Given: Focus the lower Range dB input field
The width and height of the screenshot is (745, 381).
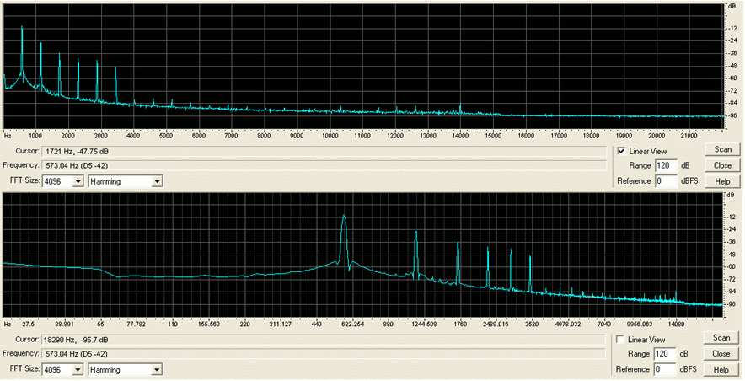Looking at the screenshot, I should pos(666,354).
